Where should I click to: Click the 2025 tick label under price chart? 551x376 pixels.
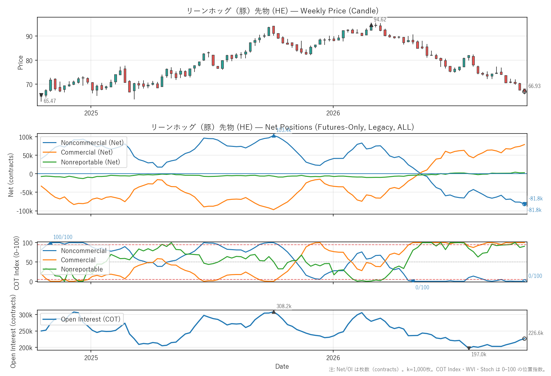click(x=91, y=113)
